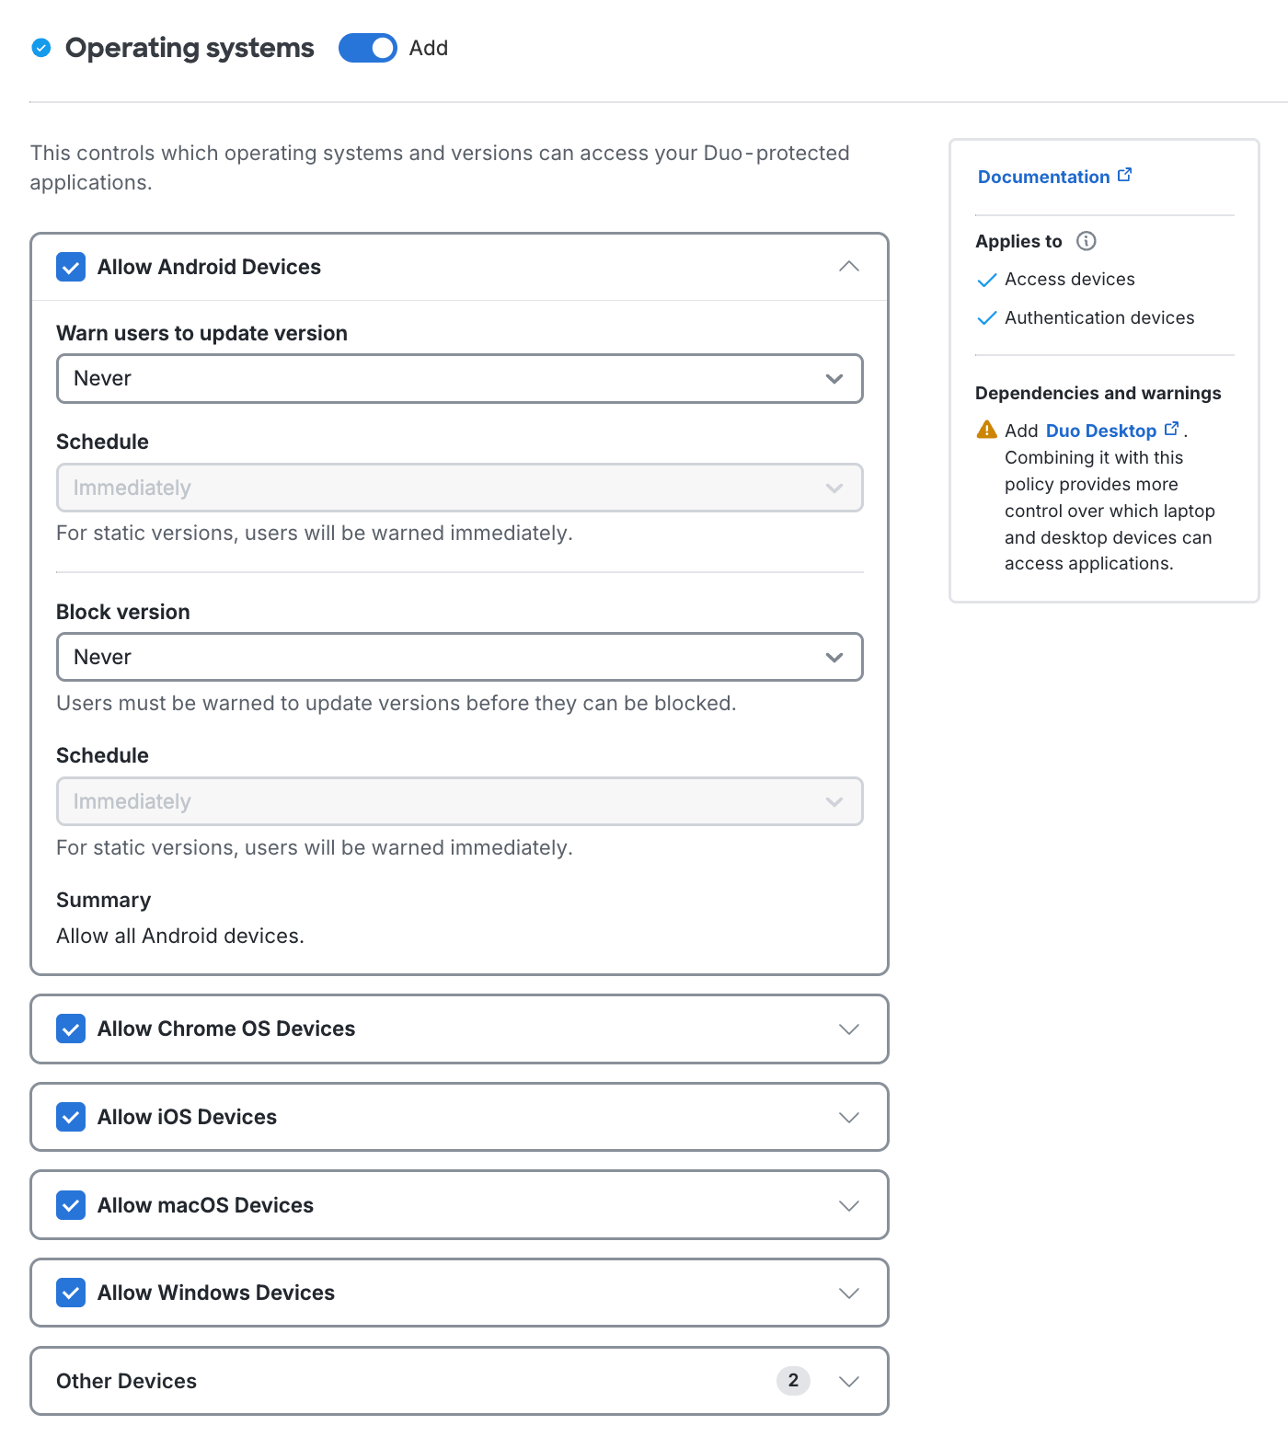Expand the Other Devices section
Viewport: 1288px width, 1437px height.
pos(849,1381)
